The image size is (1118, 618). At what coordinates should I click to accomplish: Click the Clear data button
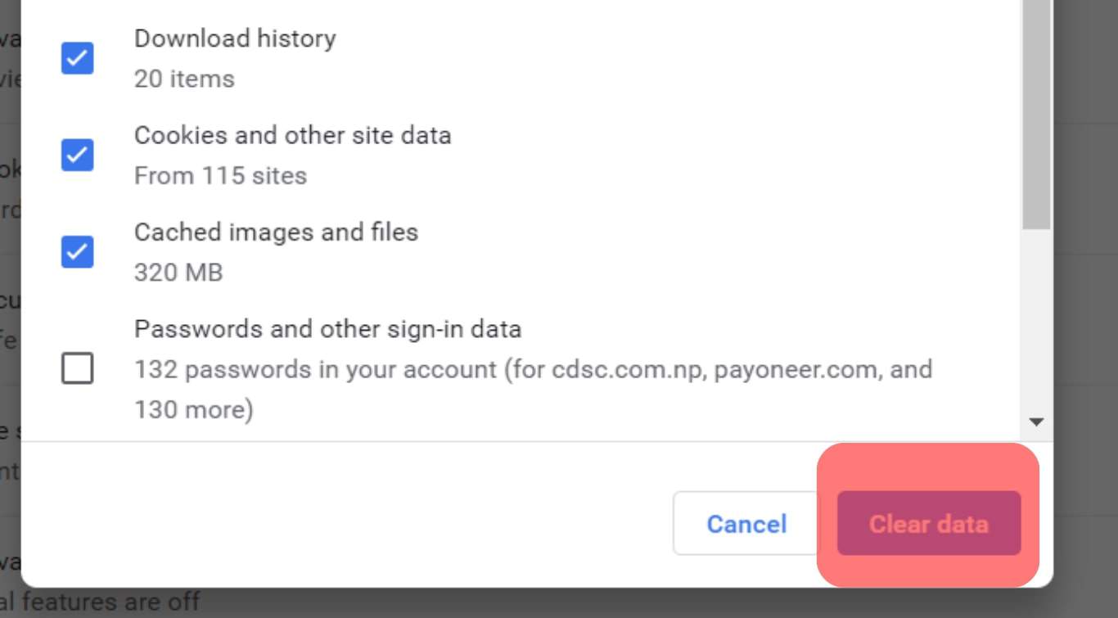(x=928, y=524)
